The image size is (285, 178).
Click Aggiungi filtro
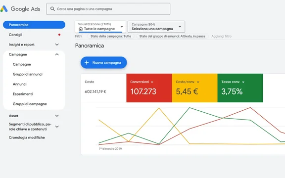tap(221, 36)
